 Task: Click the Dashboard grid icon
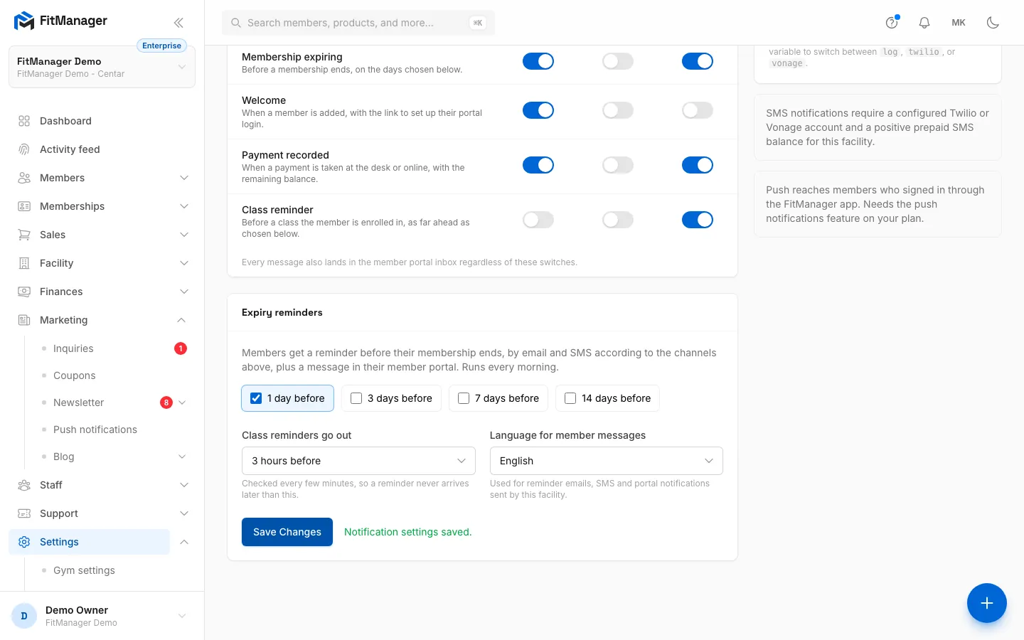tap(24, 121)
